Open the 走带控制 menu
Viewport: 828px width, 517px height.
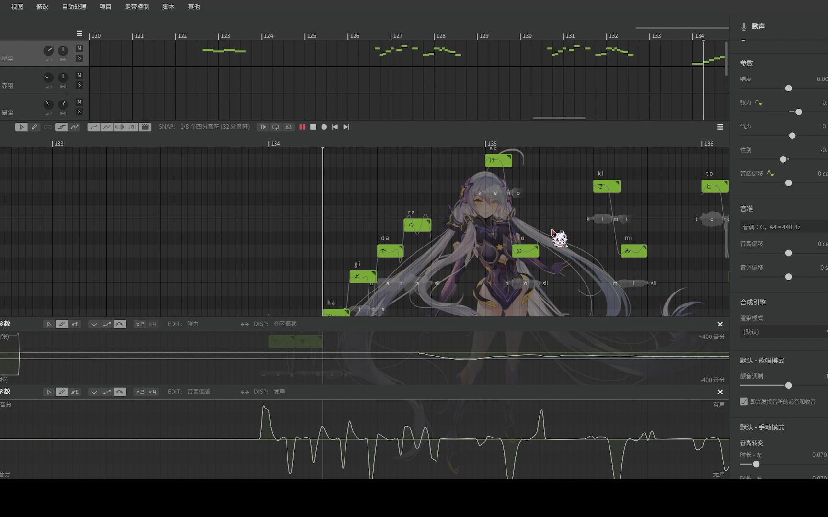pos(137,7)
